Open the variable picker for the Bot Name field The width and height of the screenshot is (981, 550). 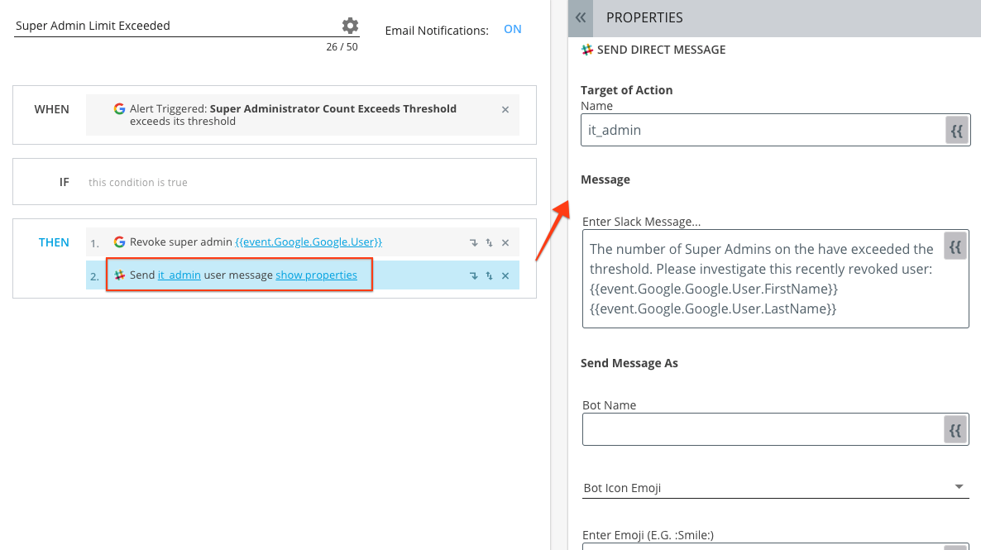(955, 429)
